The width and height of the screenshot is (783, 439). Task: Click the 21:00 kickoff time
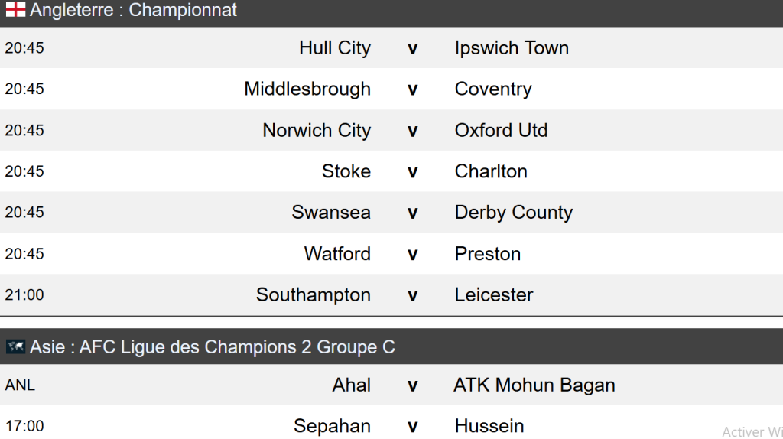[x=24, y=295]
